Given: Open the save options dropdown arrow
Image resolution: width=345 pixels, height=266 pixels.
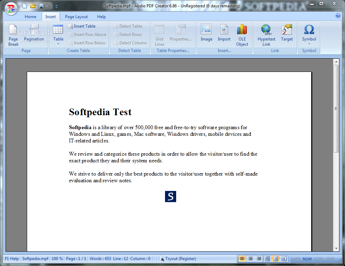Looking at the screenshot, I should tap(47, 6).
